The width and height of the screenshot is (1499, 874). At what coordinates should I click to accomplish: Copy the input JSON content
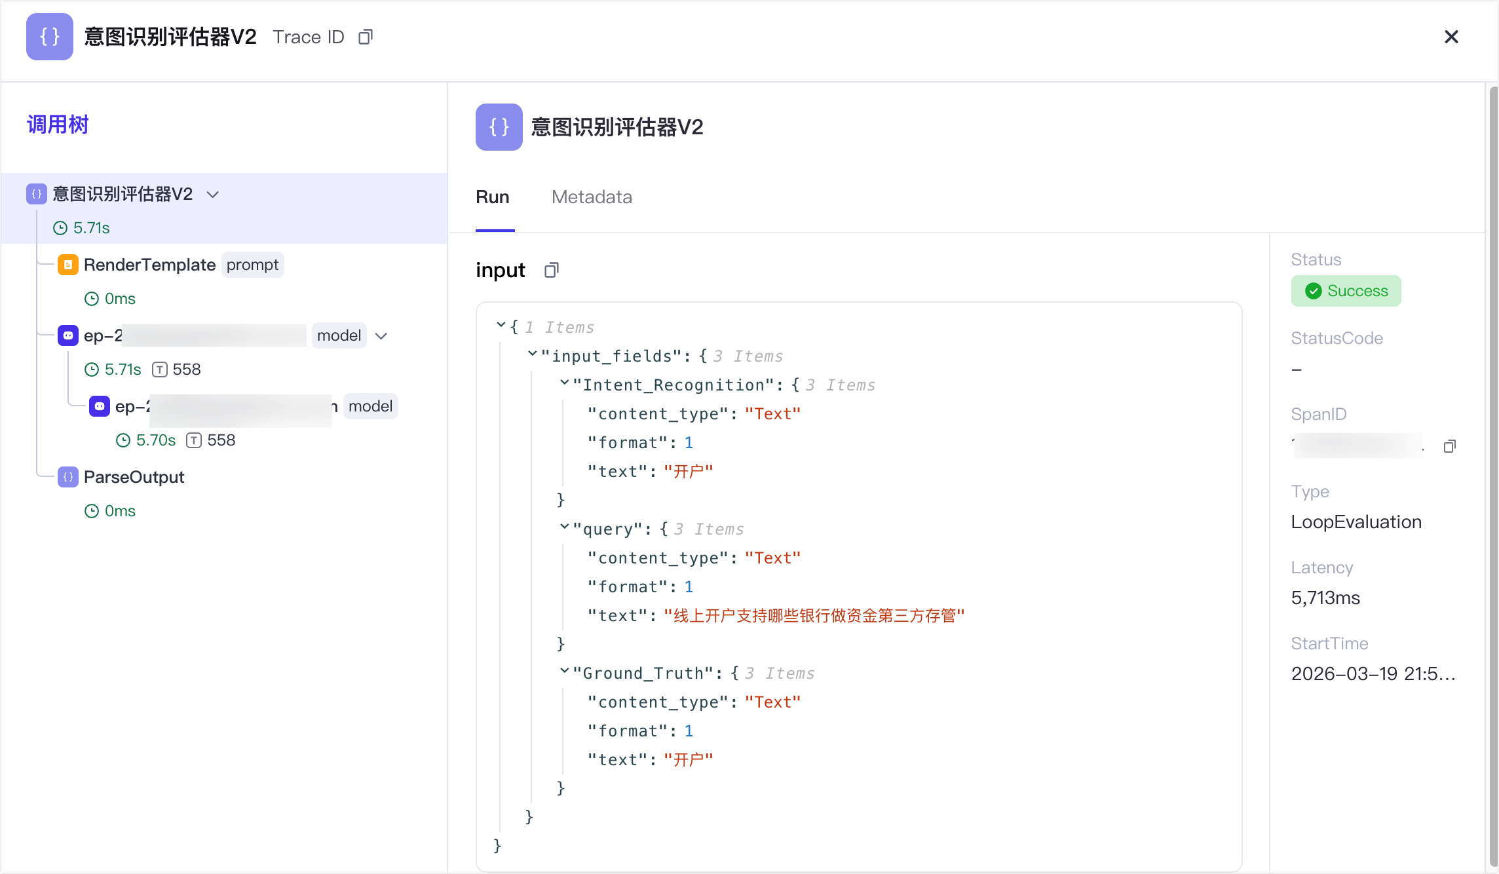[552, 270]
